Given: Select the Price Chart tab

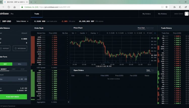Looking at the screenshot, I should pyautogui.click(x=141, y=28).
